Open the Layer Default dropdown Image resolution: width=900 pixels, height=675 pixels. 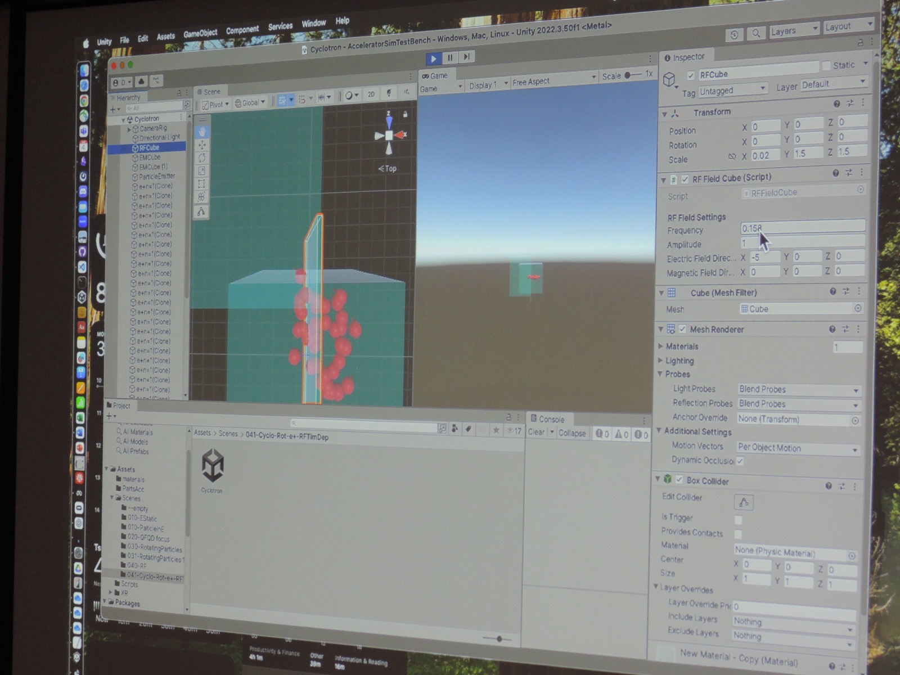pos(834,83)
